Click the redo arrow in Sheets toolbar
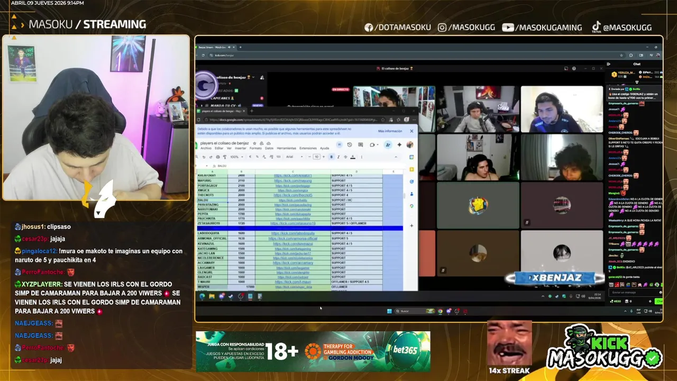This screenshot has height=381, width=677. coord(211,157)
